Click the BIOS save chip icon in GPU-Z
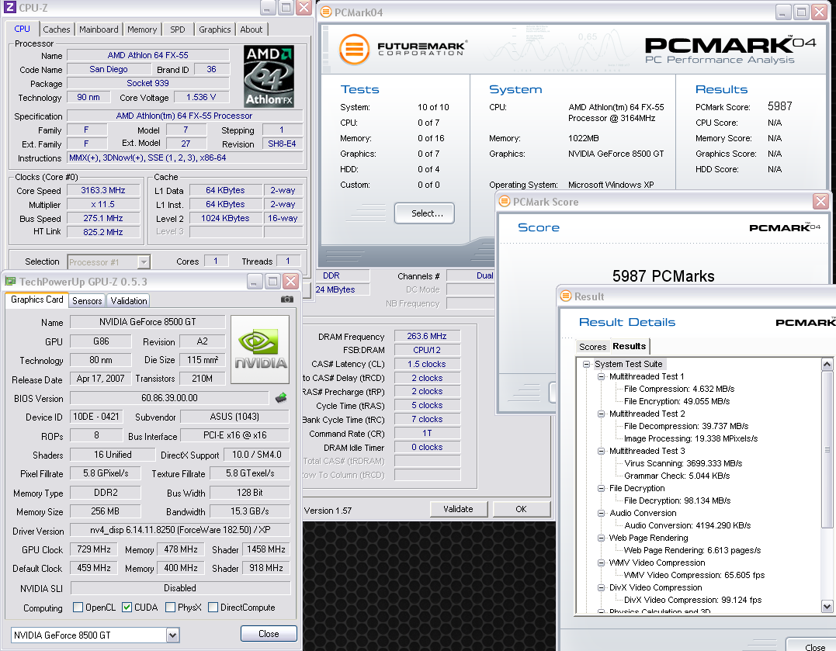 point(281,398)
